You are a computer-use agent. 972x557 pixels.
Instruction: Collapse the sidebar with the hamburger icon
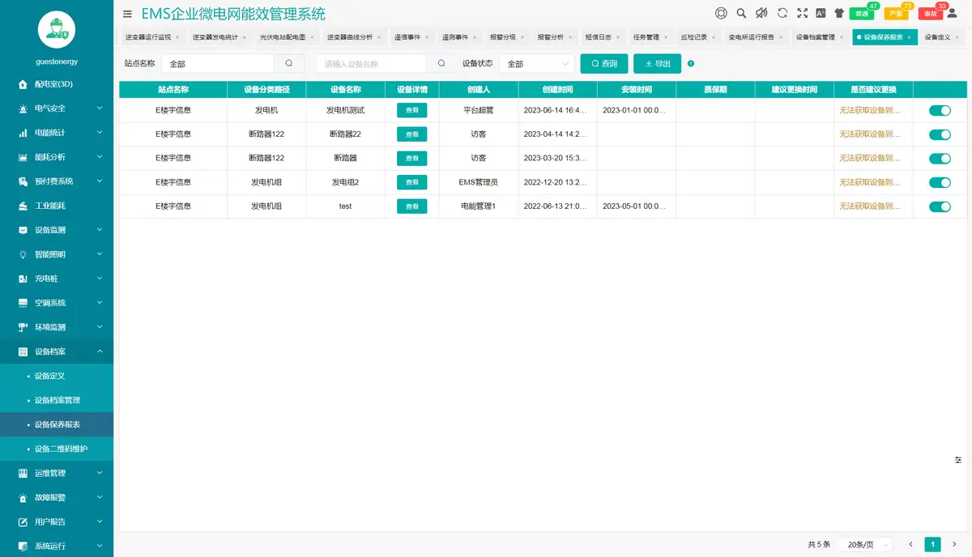click(127, 13)
